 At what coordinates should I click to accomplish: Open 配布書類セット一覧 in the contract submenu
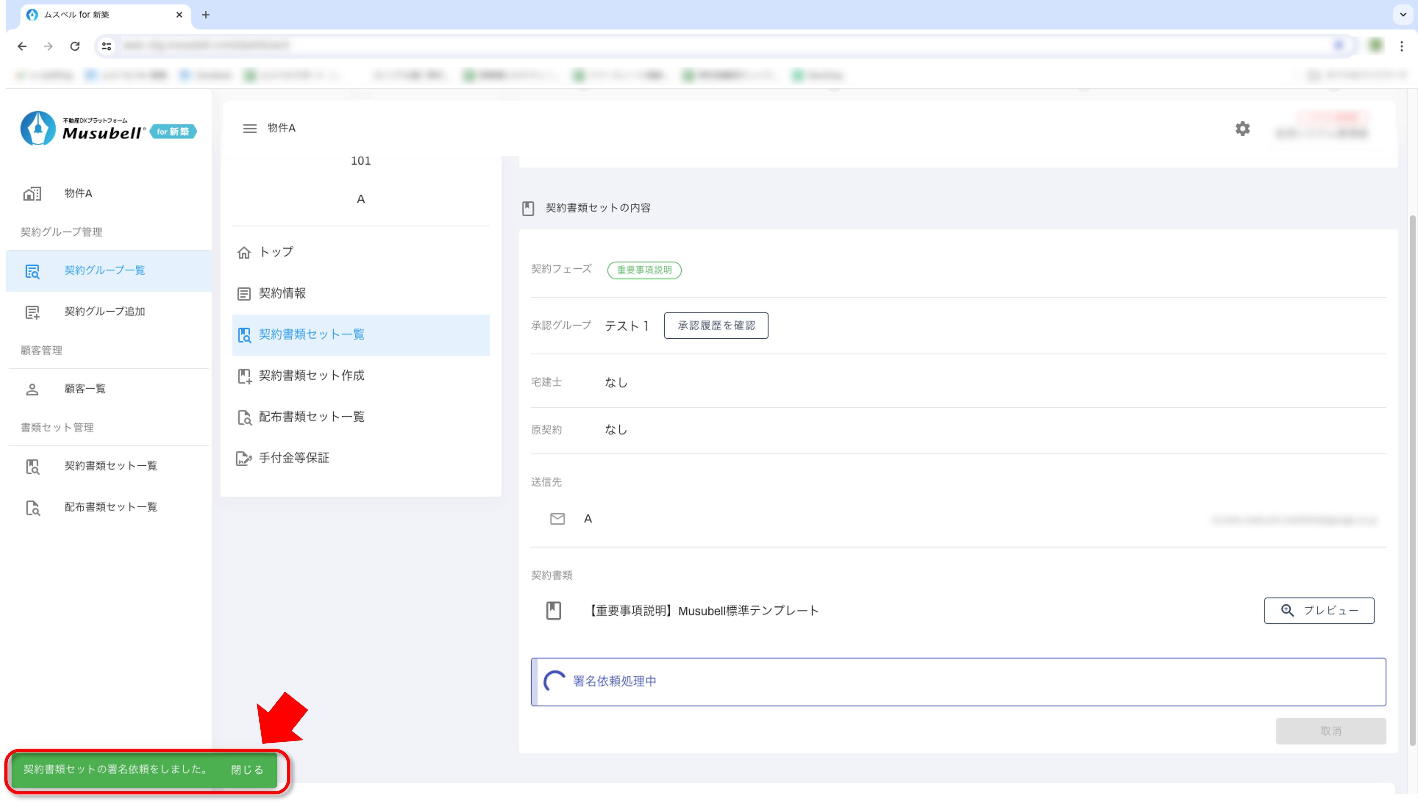tap(311, 417)
